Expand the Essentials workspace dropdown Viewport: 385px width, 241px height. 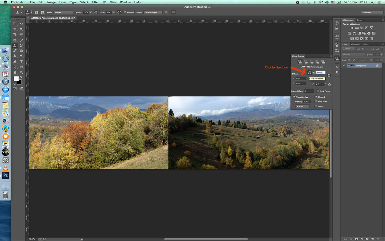click(372, 12)
